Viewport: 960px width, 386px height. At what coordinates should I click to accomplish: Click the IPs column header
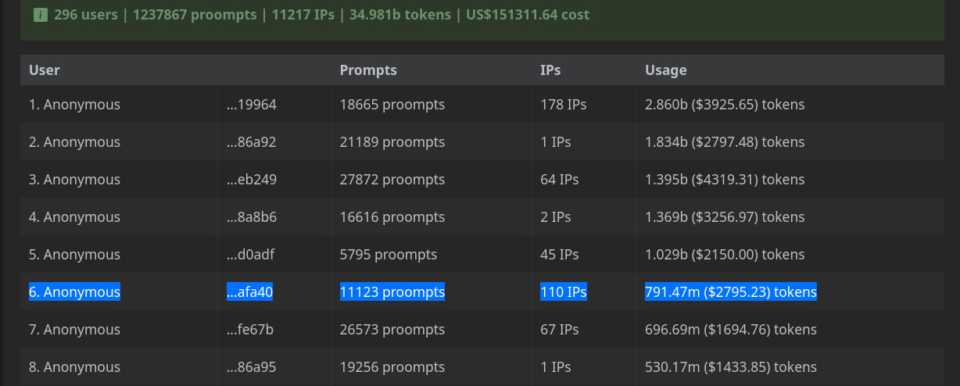[550, 70]
